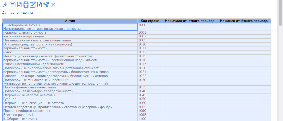Click the document with checkmark icon

[19, 5]
